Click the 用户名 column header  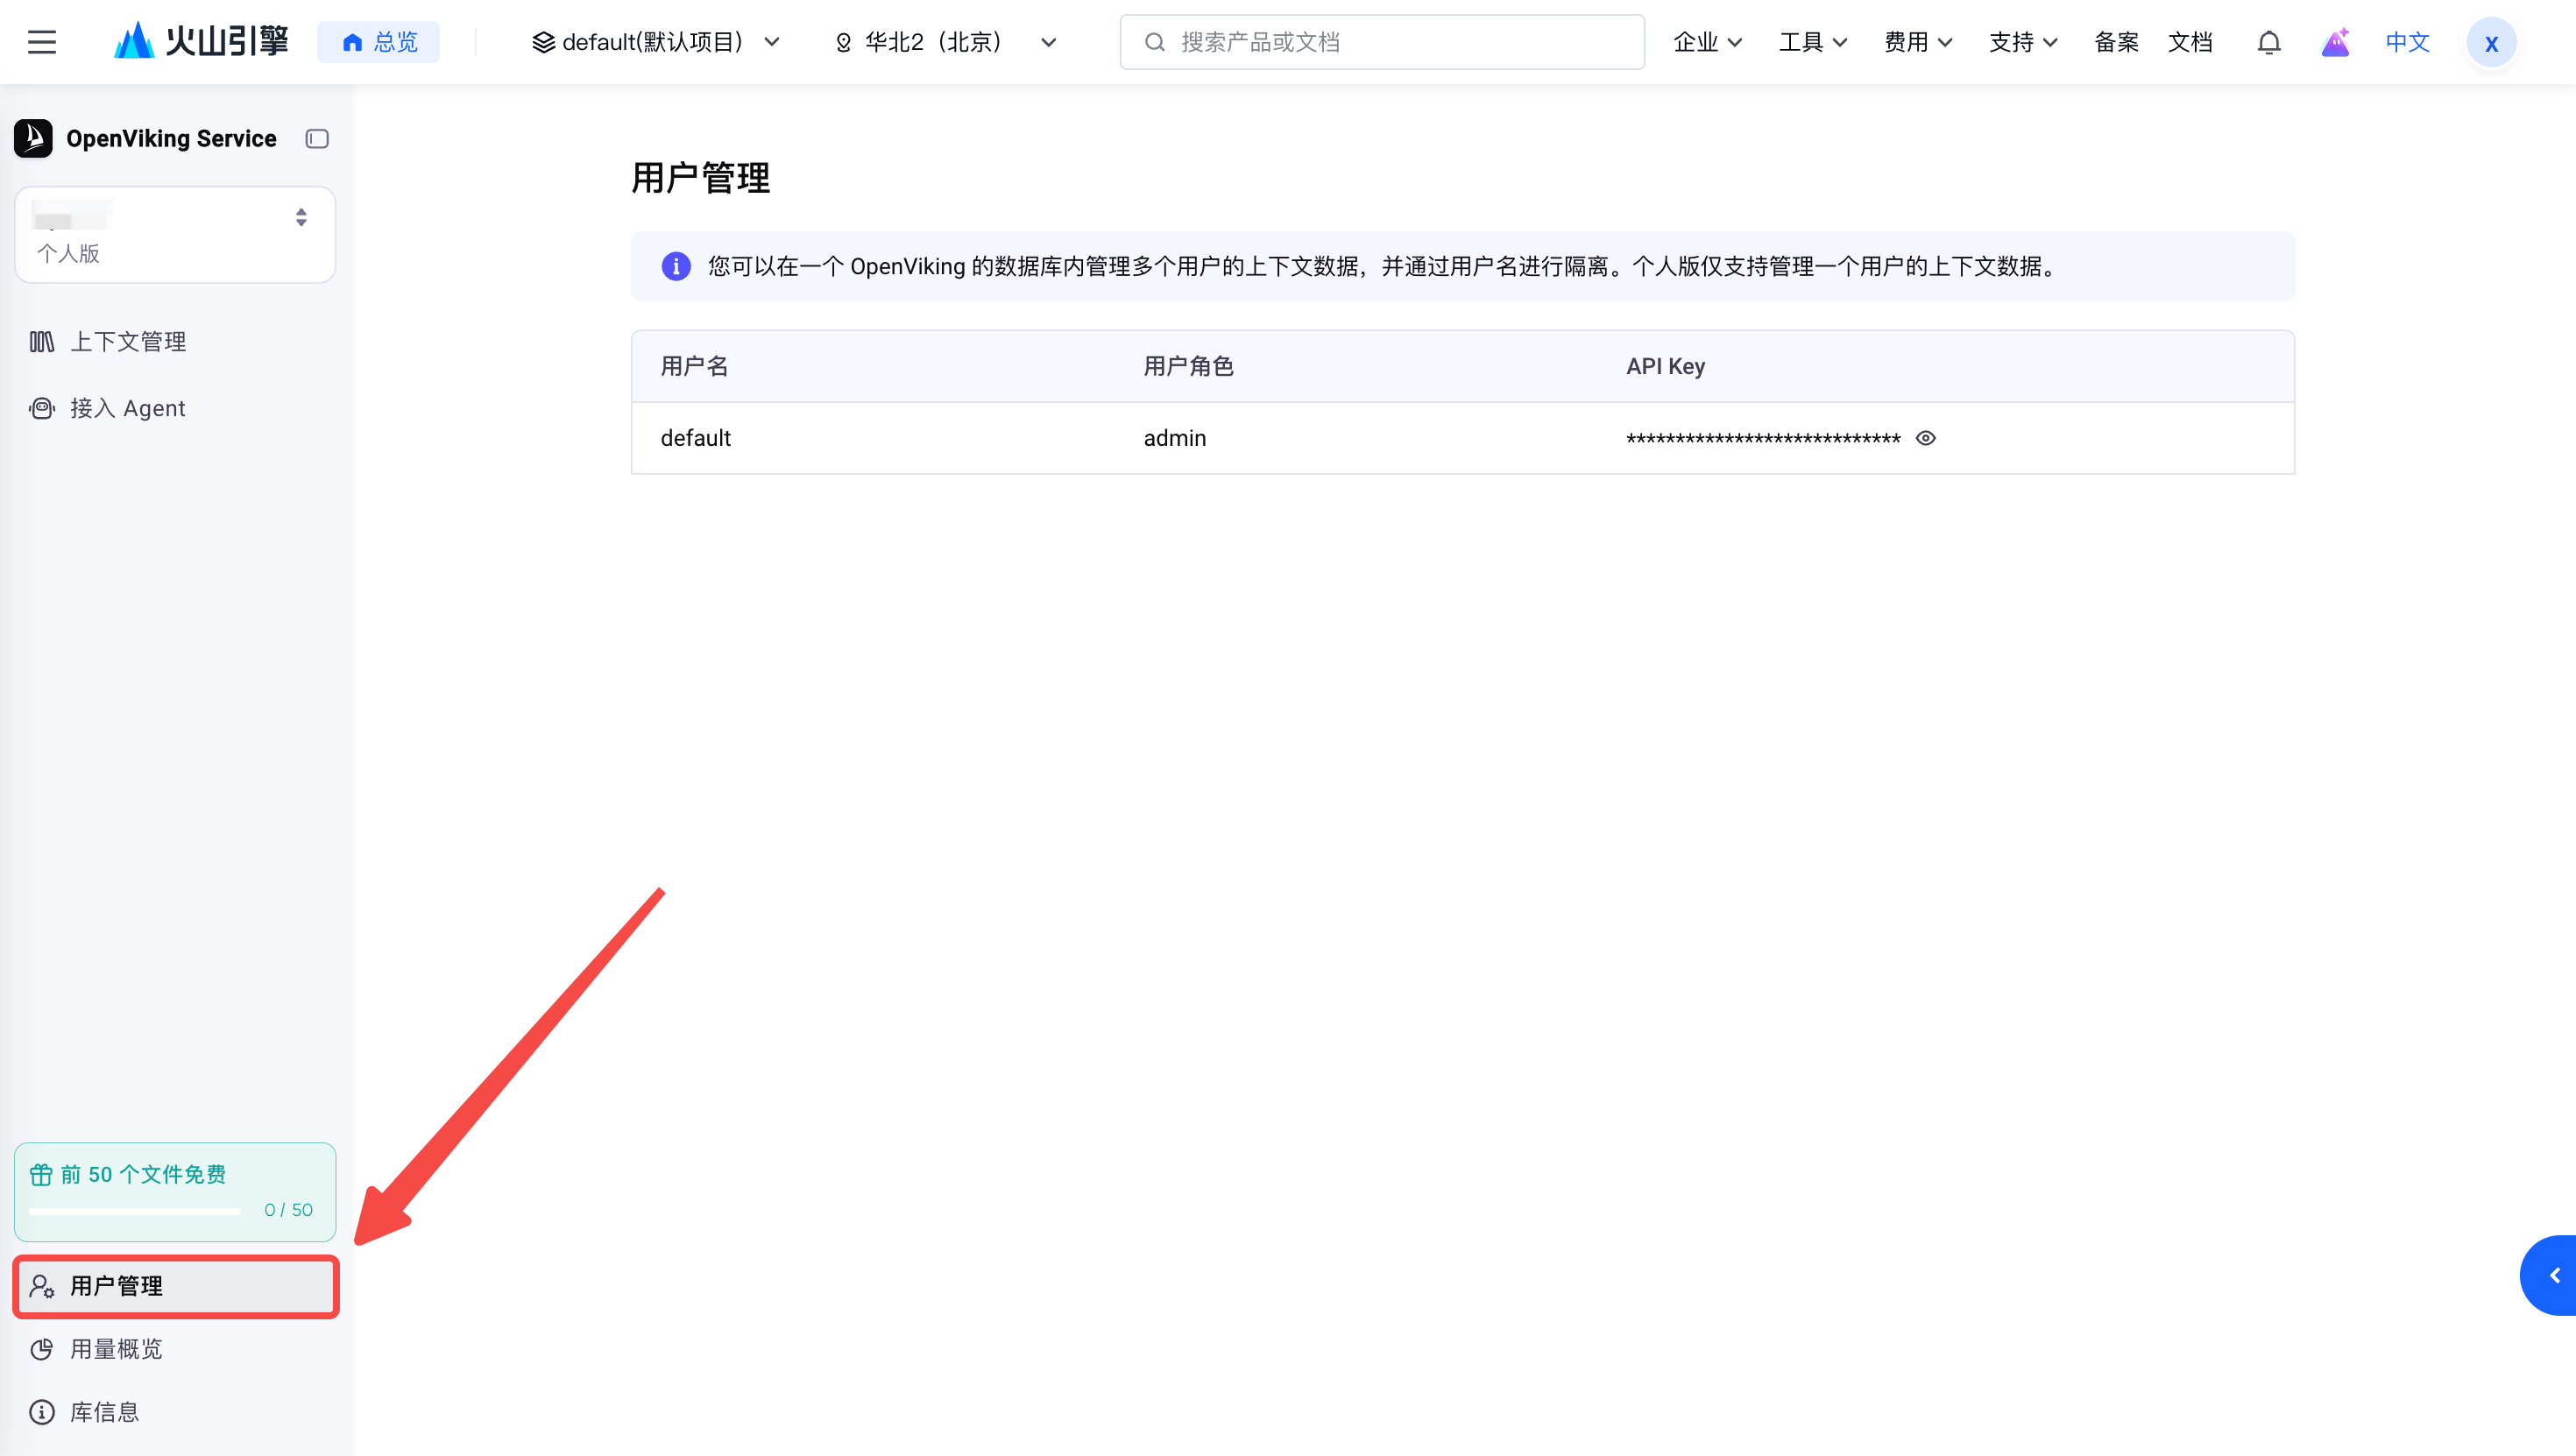click(x=695, y=366)
